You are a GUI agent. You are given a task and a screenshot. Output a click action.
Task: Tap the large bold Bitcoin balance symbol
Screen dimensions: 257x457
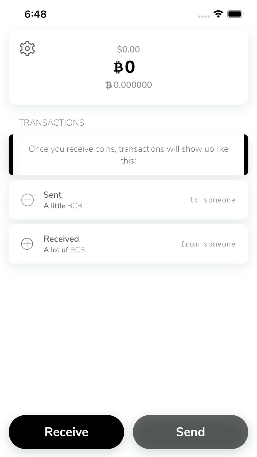pyautogui.click(x=118, y=67)
